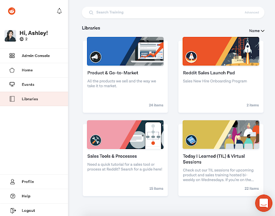Click the points badge icon near 2
The image size is (275, 216).
21,39
